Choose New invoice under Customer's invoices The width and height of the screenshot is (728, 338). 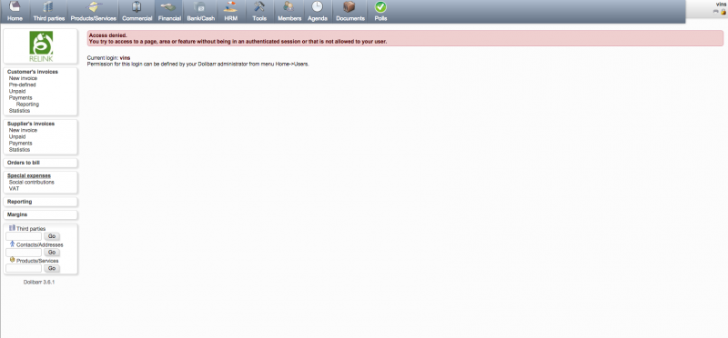coord(23,78)
